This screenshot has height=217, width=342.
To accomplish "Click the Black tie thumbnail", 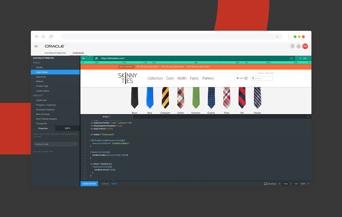I will (134, 98).
